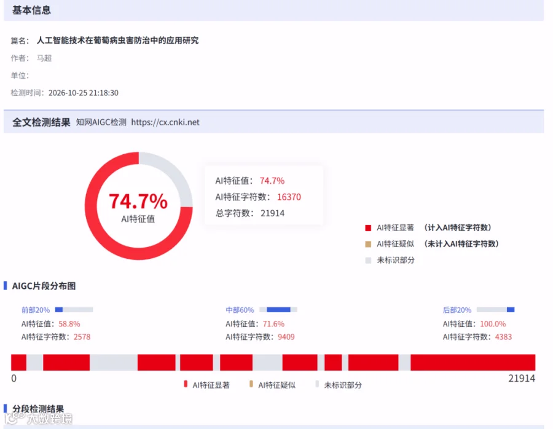Click the 前部20% label
This screenshot has height=429, width=553.
coord(36,310)
